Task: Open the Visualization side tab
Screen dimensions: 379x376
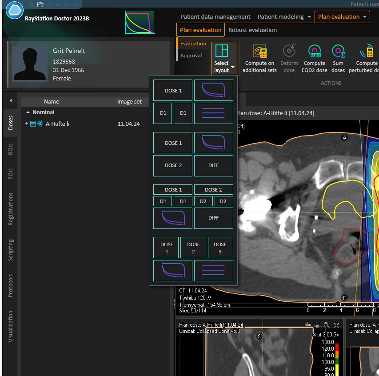Action: (x=10, y=326)
